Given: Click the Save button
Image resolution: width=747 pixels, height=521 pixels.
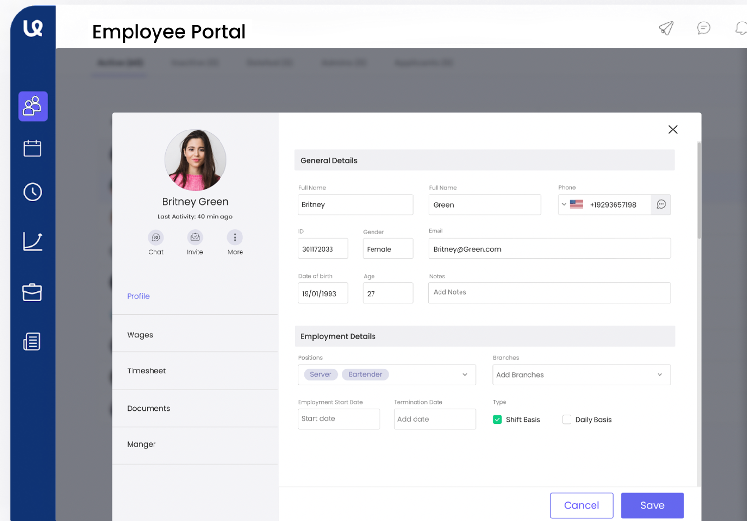Looking at the screenshot, I should (x=652, y=505).
